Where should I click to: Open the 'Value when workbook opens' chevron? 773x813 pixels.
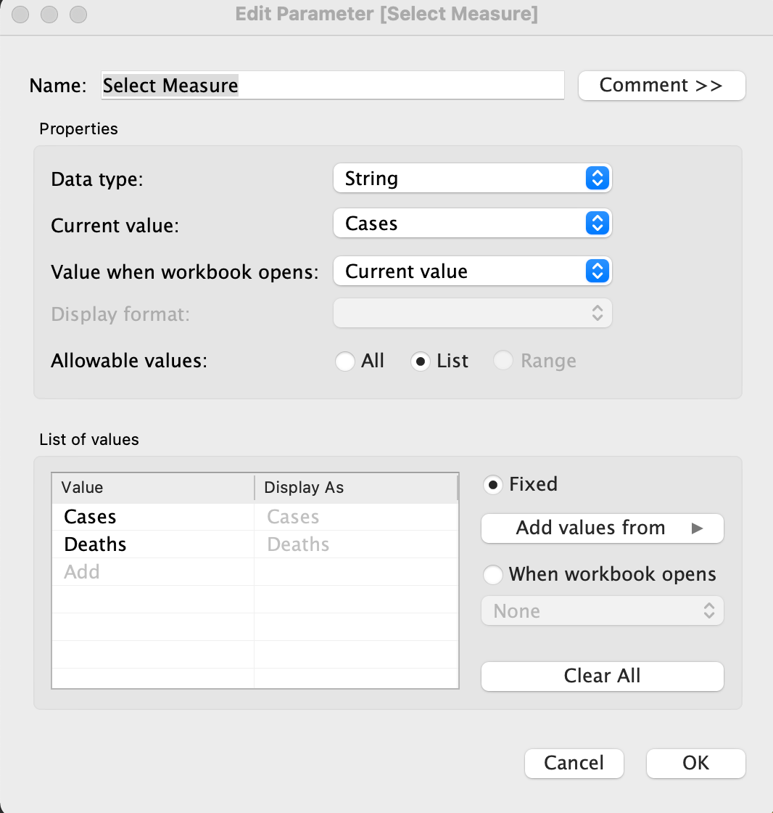(598, 271)
